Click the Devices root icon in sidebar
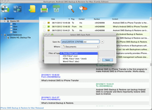 tap(5, 18)
